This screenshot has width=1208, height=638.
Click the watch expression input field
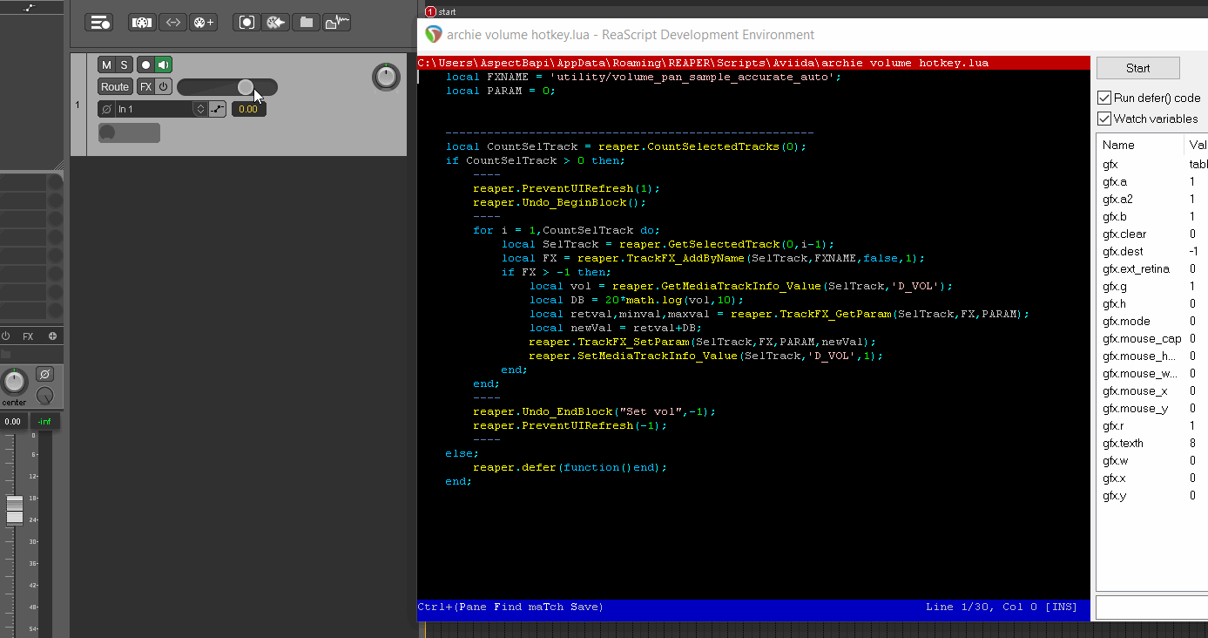(x=1151, y=607)
